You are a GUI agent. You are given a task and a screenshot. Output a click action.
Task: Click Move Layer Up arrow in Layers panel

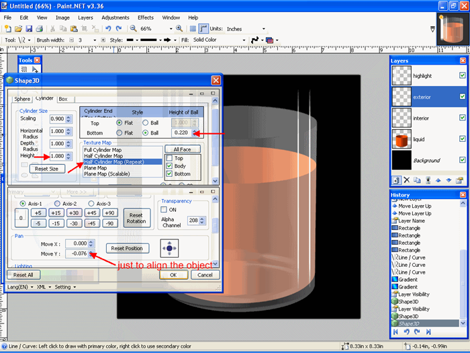438,180
